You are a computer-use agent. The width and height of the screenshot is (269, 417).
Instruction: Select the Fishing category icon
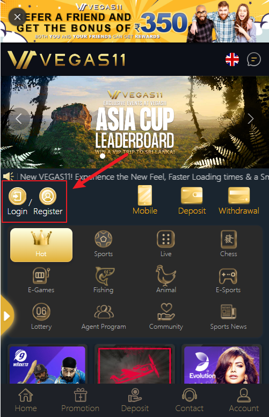104,276
